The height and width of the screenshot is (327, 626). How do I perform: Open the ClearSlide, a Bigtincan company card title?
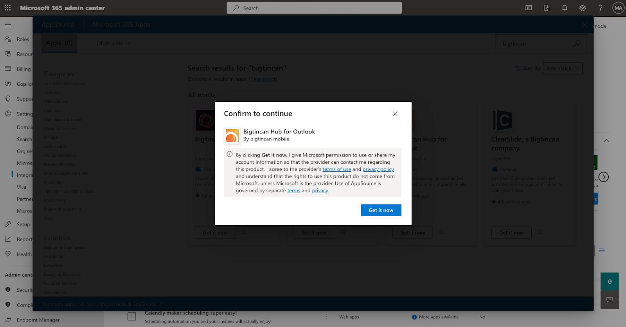[x=525, y=144]
